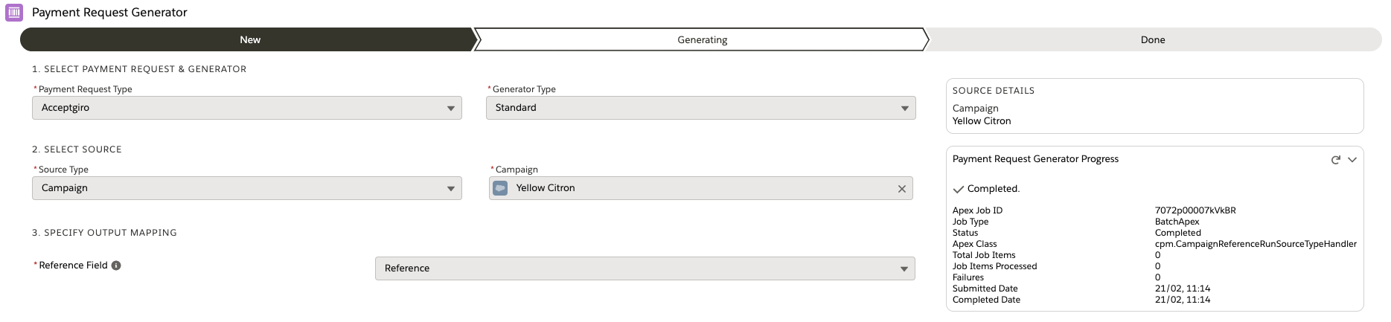Click the Payment Request Generator title
Screen dimensions: 1391x322
(x=109, y=13)
